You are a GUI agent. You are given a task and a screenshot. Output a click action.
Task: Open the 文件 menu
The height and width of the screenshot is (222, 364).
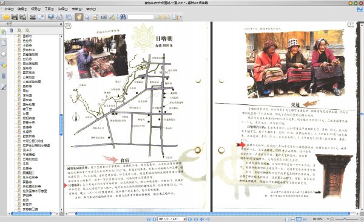pyautogui.click(x=9, y=9)
